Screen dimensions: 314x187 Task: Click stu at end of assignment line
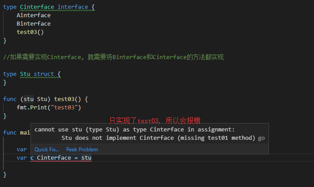click(x=86, y=158)
